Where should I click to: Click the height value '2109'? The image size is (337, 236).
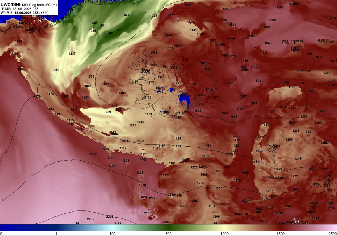(x=148, y=213)
